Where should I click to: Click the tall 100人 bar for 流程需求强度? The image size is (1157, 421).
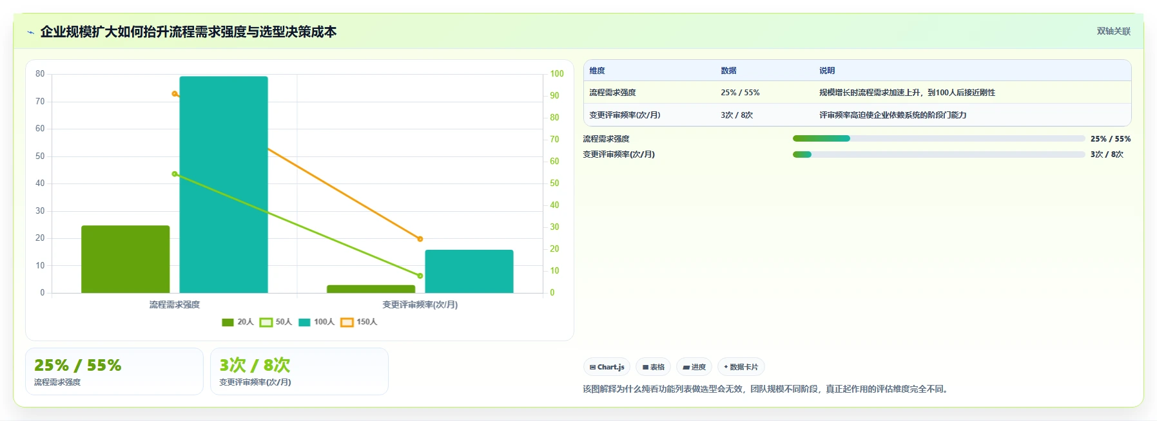click(x=224, y=185)
